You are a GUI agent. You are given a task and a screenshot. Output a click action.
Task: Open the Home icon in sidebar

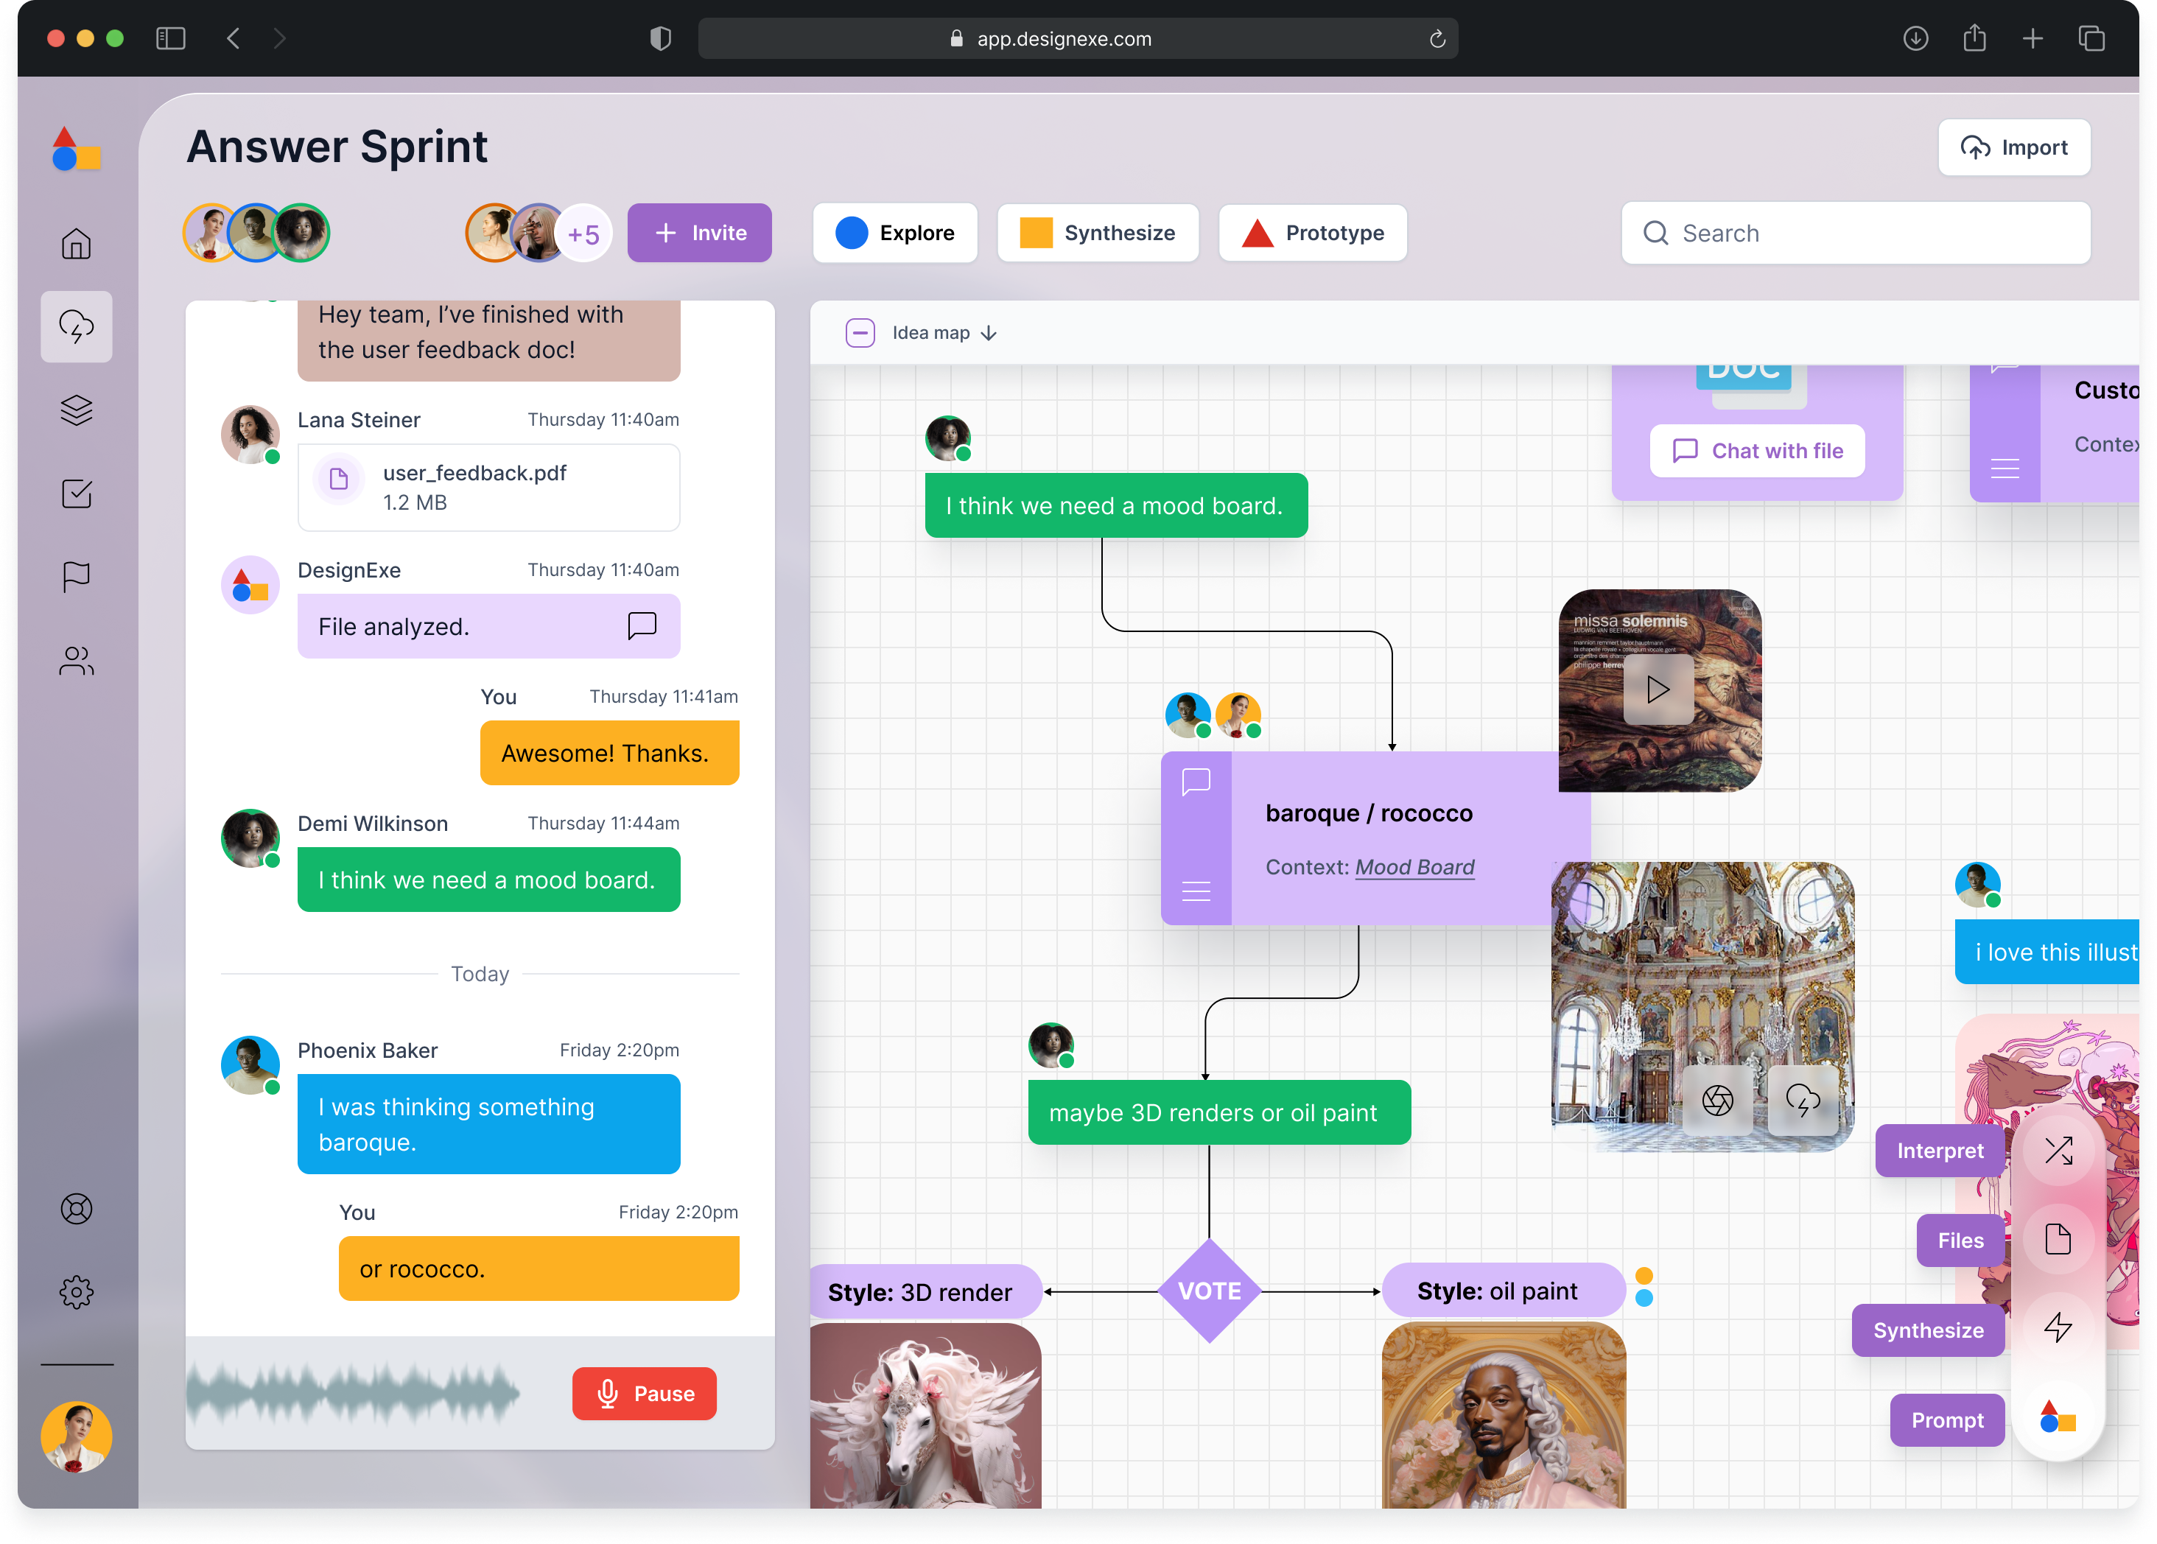click(x=76, y=245)
